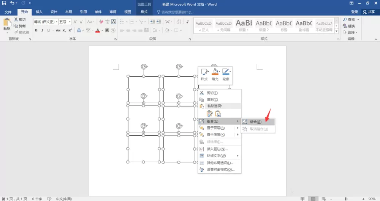Screen dimensions: 380x201
Task: Toggle Character Shading
Action: point(107,30)
